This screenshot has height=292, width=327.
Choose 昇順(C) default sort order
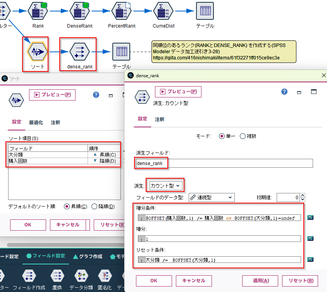click(x=67, y=207)
